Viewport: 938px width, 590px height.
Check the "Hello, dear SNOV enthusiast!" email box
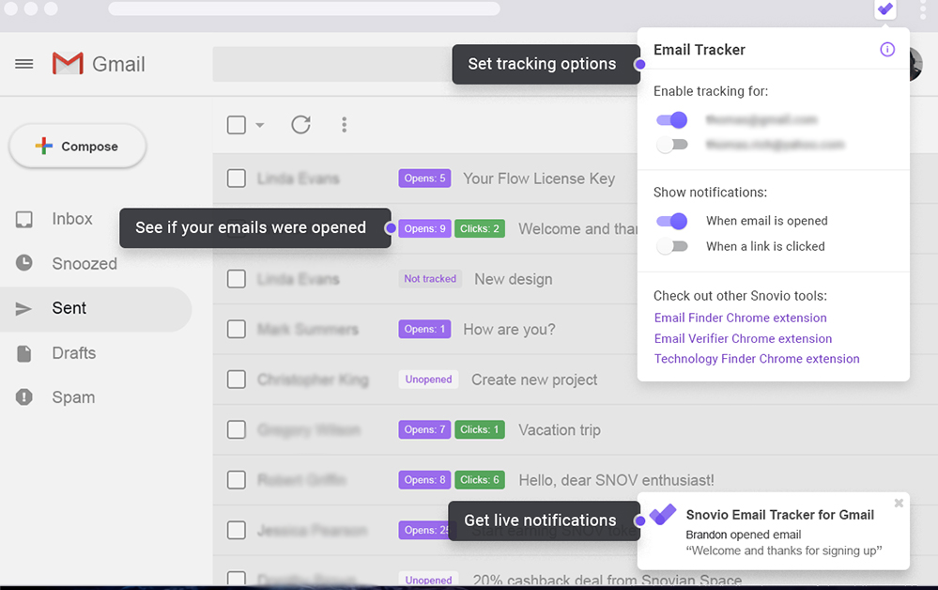[x=237, y=480]
